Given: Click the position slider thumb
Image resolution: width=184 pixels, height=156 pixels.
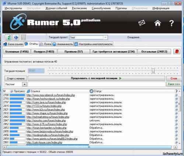Looking at the screenshot, I should (x=153, y=71).
